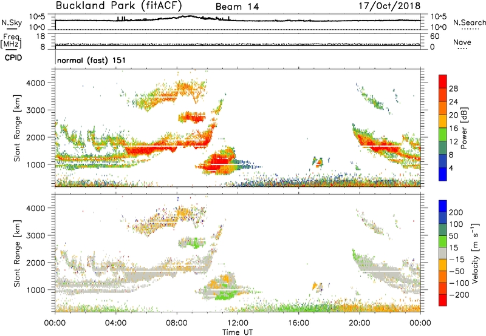Click the "24" Power color bar value
Viewport: 486px width, 336px height.
tap(453, 102)
